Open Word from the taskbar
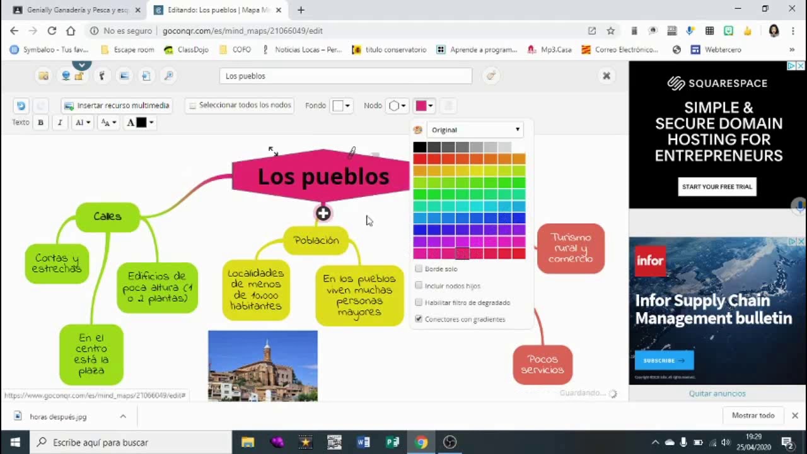The width and height of the screenshot is (807, 454). (364, 442)
